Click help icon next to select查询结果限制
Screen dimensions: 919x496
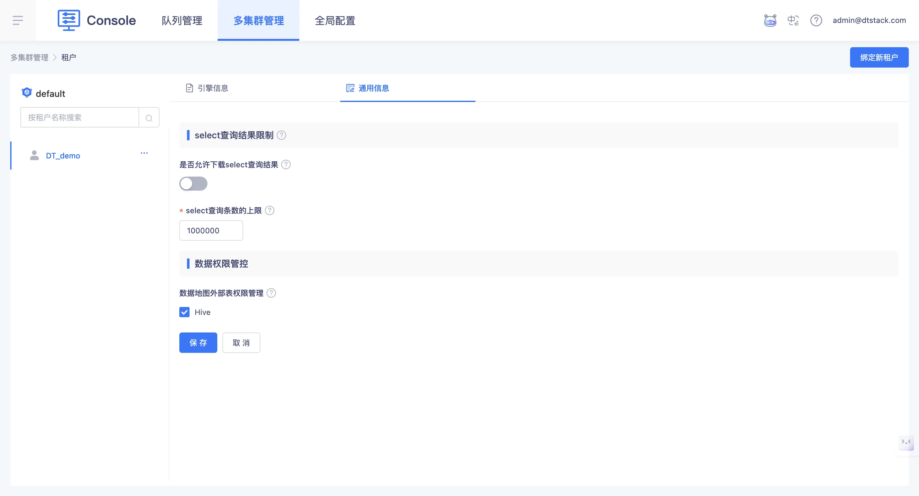coord(281,135)
